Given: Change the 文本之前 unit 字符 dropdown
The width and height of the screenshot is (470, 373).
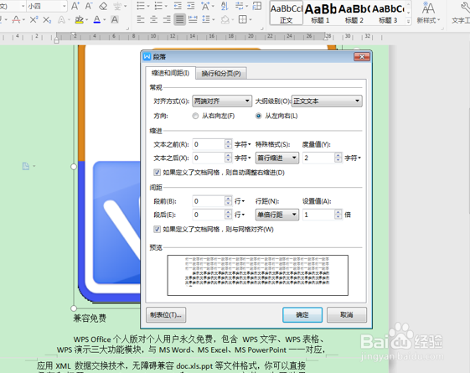Looking at the screenshot, I should [x=242, y=144].
